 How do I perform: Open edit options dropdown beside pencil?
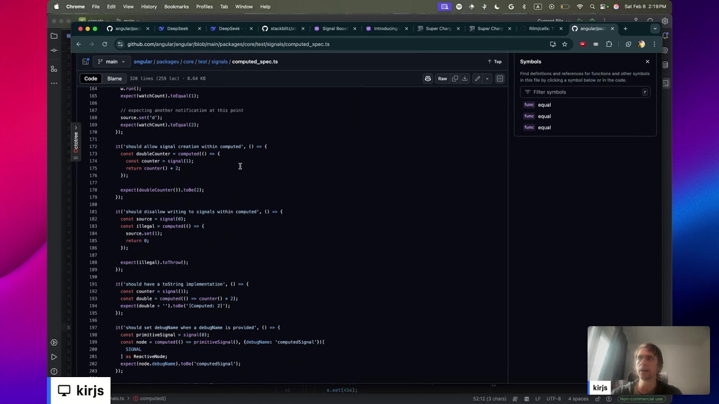coord(487,79)
